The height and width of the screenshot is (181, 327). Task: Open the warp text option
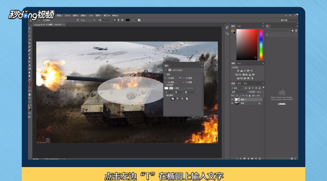point(134,20)
